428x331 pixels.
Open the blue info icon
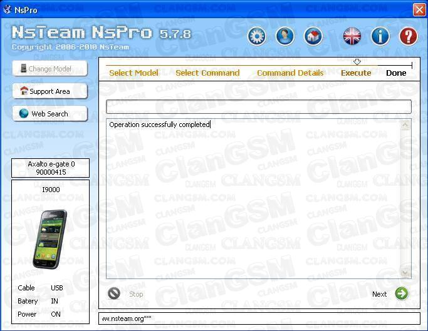tap(380, 36)
